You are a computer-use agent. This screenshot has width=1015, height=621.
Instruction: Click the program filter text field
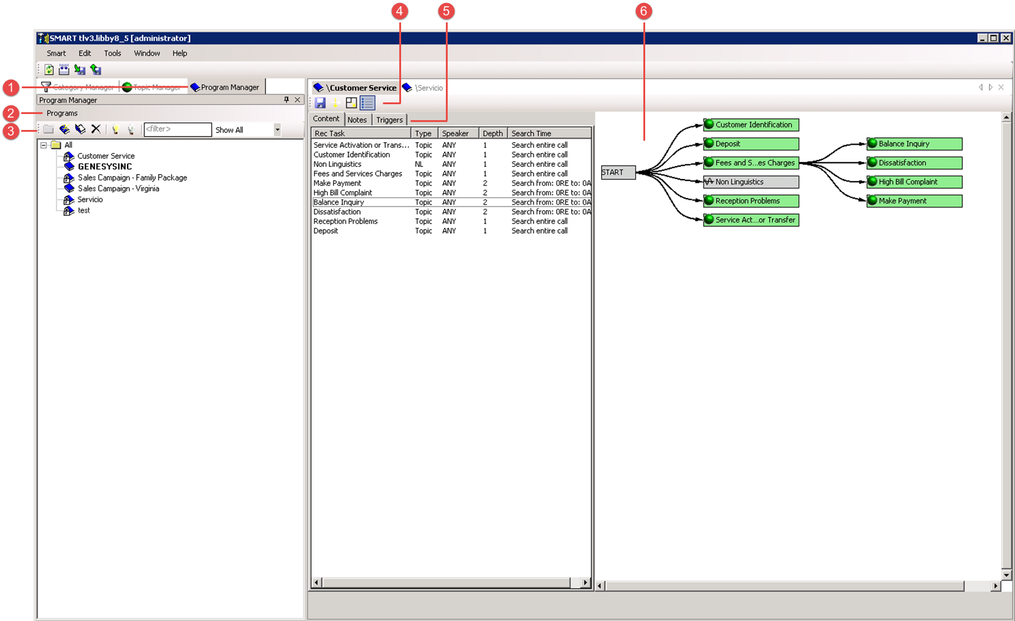click(177, 129)
